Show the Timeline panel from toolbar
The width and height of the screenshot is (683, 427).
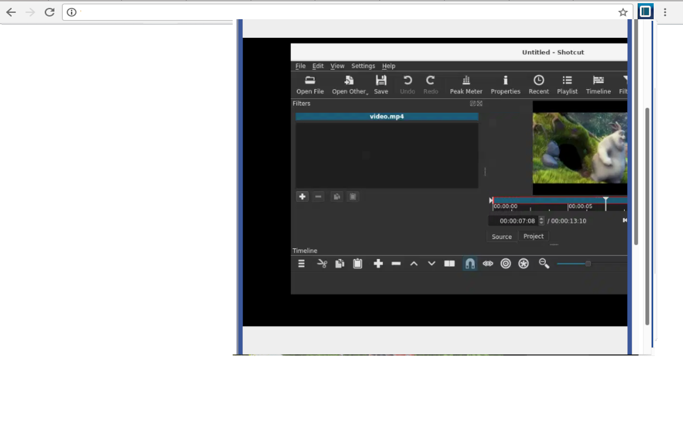[598, 84]
